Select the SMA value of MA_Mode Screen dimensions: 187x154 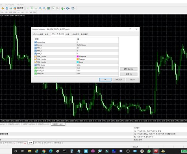(x=78, y=65)
